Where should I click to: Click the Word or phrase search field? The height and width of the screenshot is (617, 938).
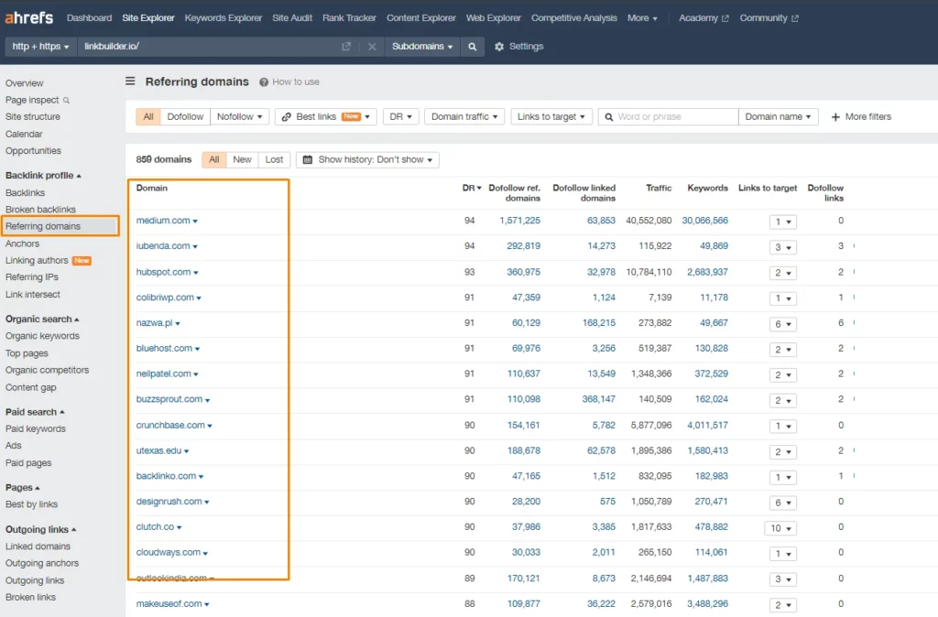point(668,116)
